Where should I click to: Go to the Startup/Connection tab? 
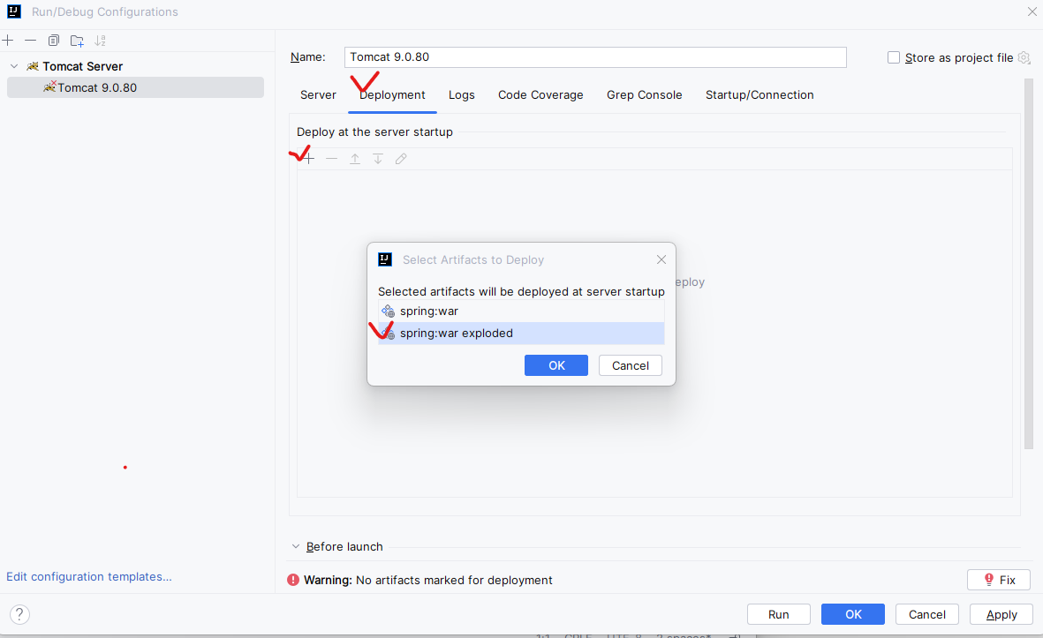[760, 95]
